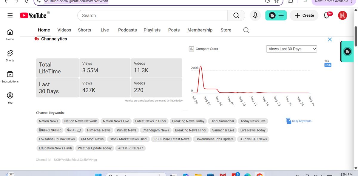Bookmark this page with the star

pyautogui.click(x=277, y=1)
